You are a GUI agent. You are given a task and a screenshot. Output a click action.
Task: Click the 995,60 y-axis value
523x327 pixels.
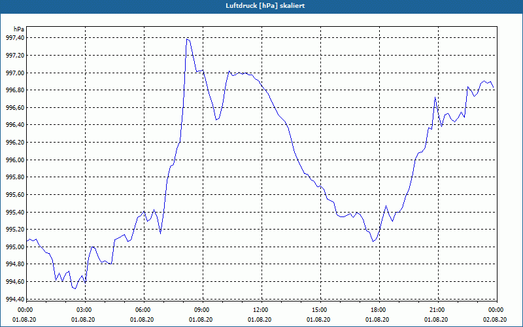[x=15, y=194]
